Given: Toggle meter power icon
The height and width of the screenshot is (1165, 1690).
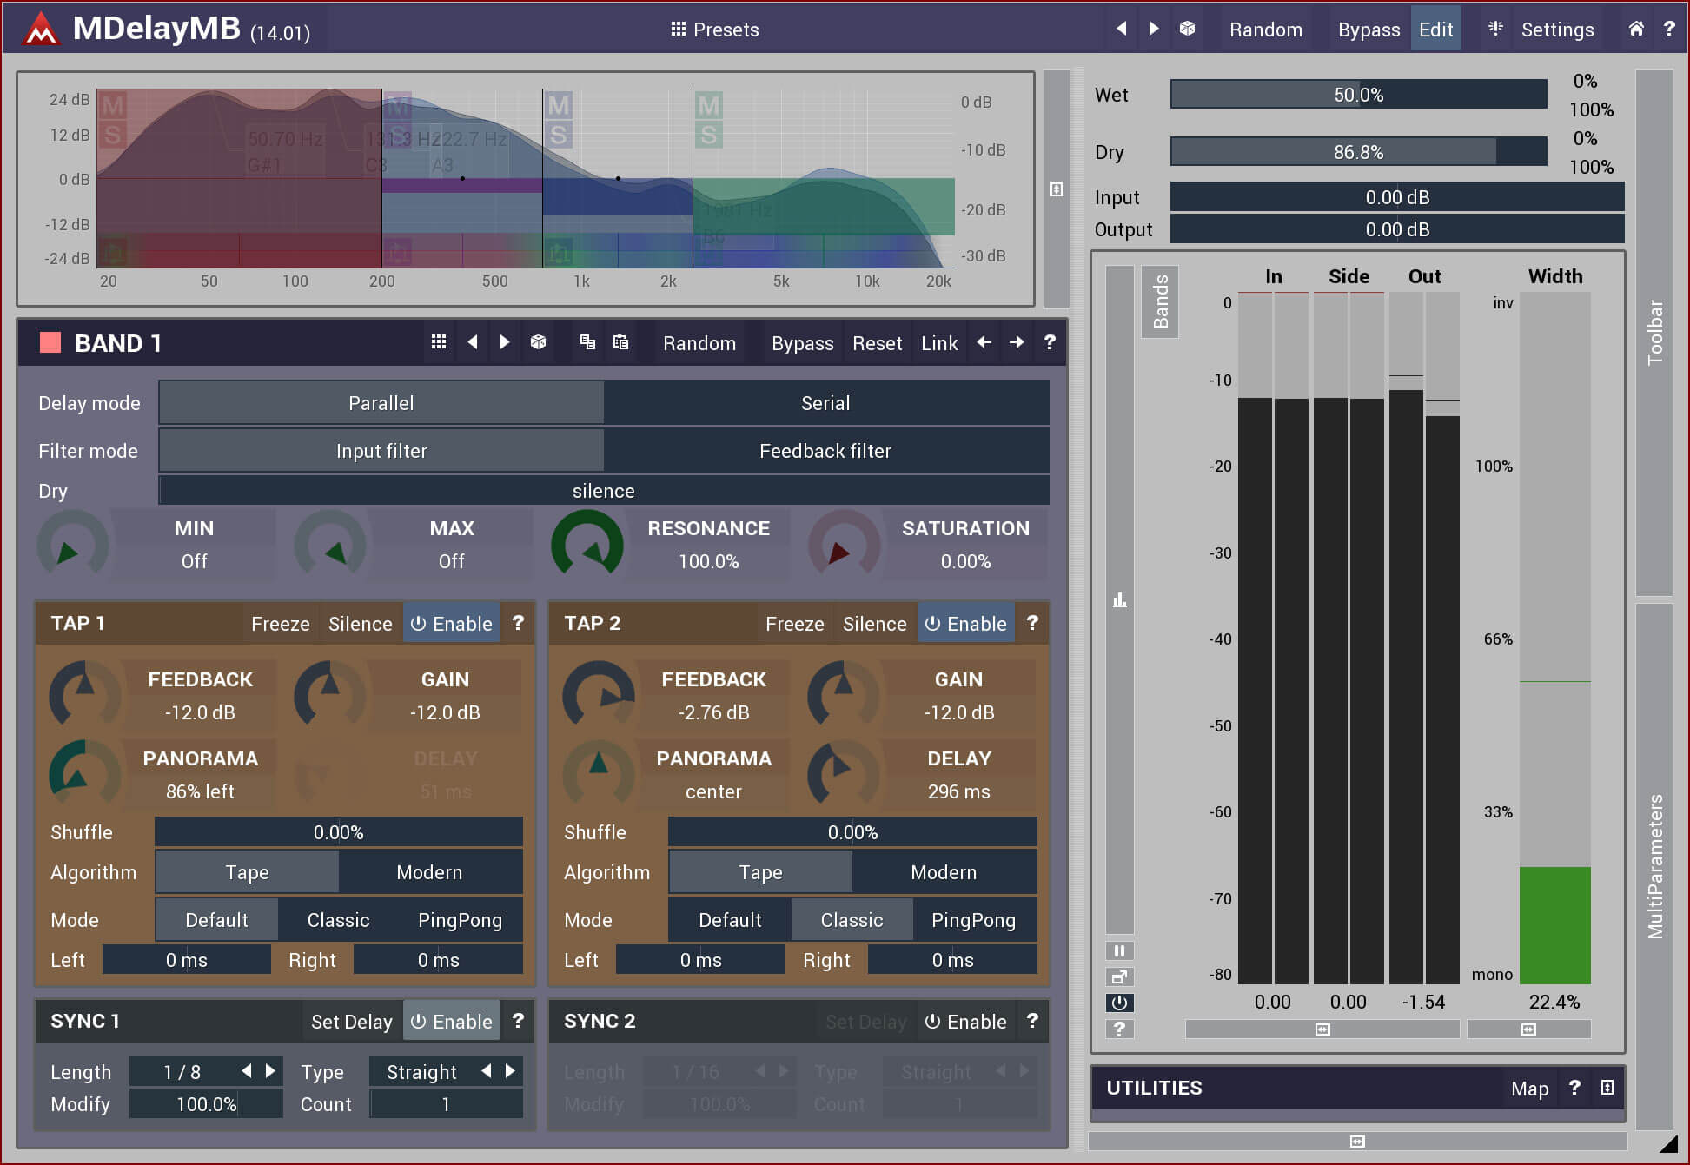Looking at the screenshot, I should (x=1119, y=1003).
